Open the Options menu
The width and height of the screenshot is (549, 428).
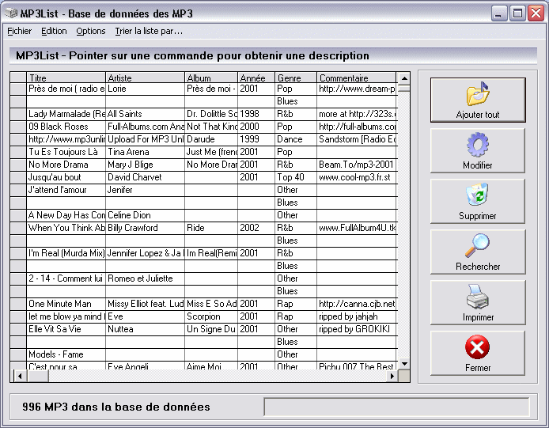click(x=91, y=31)
